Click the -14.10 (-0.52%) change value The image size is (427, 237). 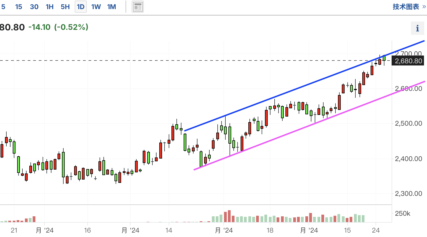pos(58,27)
